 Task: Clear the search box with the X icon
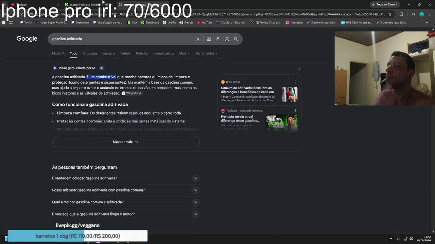pyautogui.click(x=198, y=39)
